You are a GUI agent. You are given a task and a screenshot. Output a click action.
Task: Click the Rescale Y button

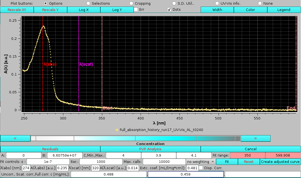click(50, 9)
